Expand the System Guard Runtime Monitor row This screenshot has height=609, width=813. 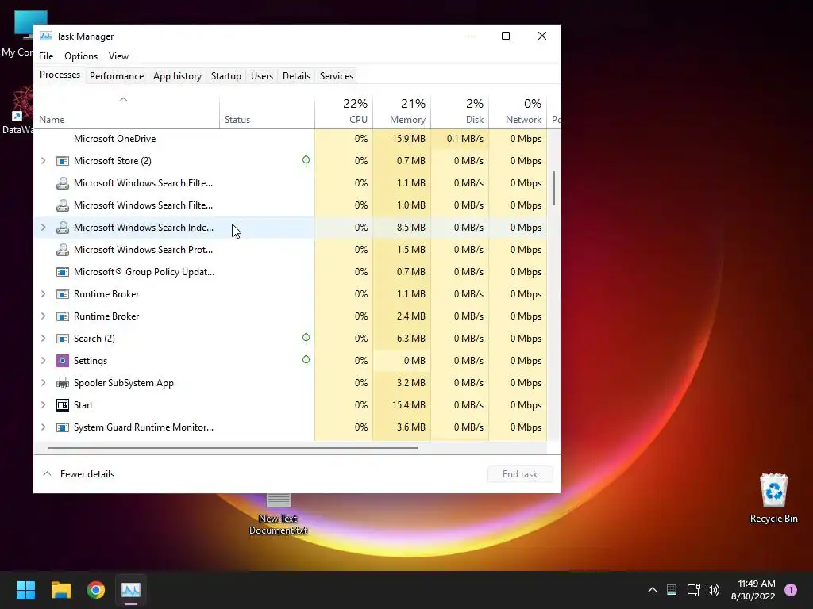click(44, 427)
